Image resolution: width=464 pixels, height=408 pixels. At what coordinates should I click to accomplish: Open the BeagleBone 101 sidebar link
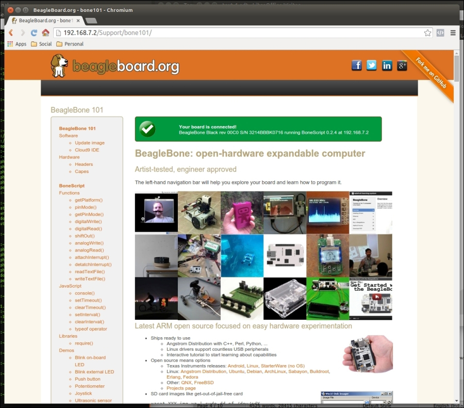coord(77,129)
